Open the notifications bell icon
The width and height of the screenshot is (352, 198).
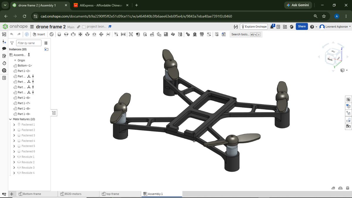click(x=272, y=26)
